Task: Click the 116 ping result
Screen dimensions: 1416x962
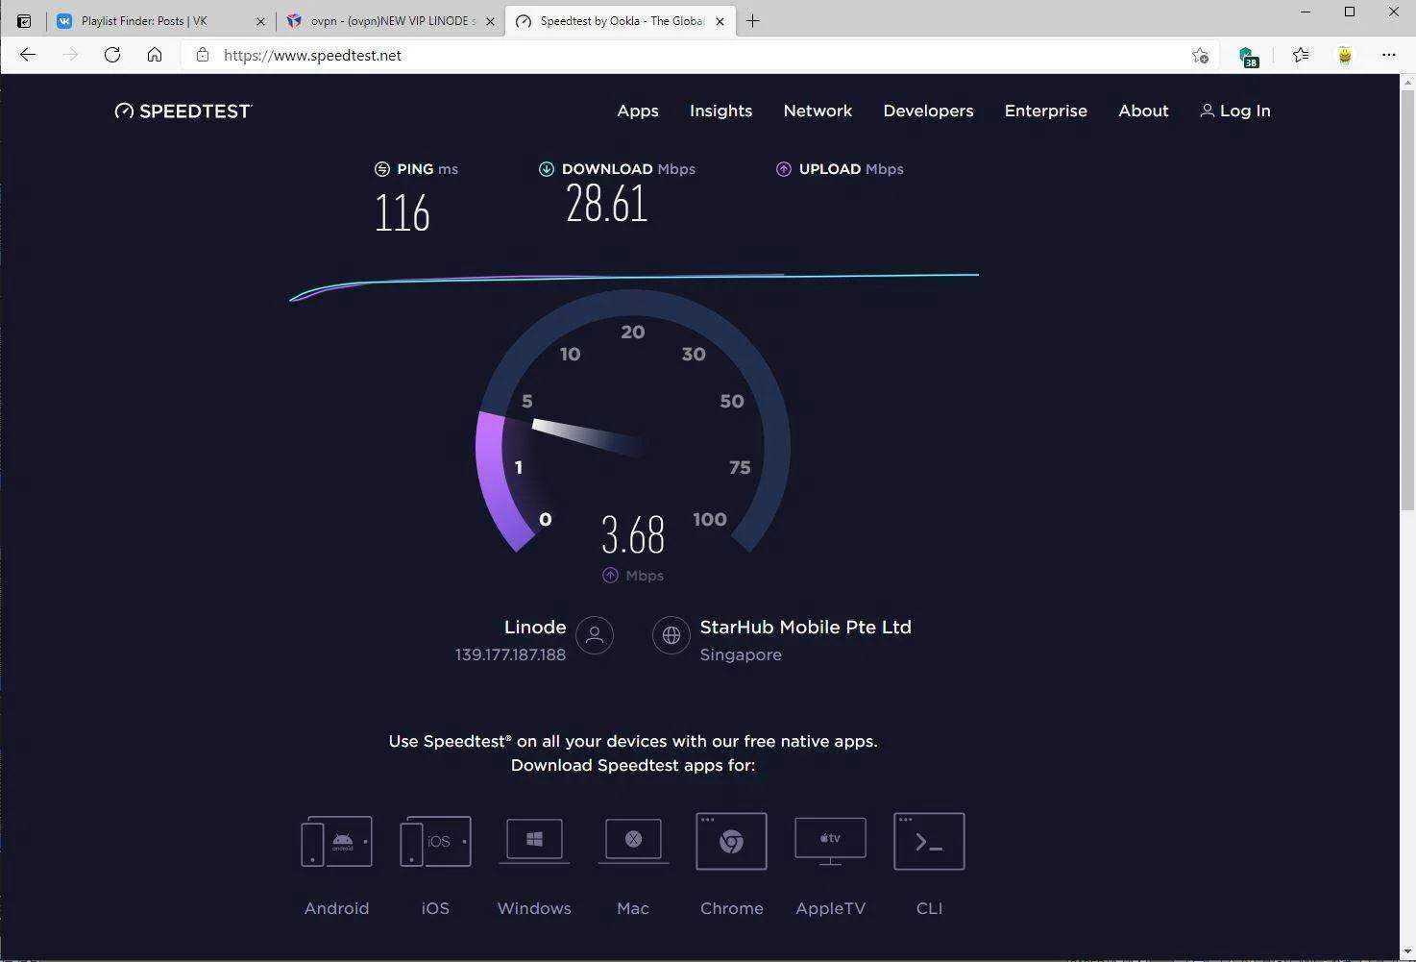Action: click(x=402, y=212)
